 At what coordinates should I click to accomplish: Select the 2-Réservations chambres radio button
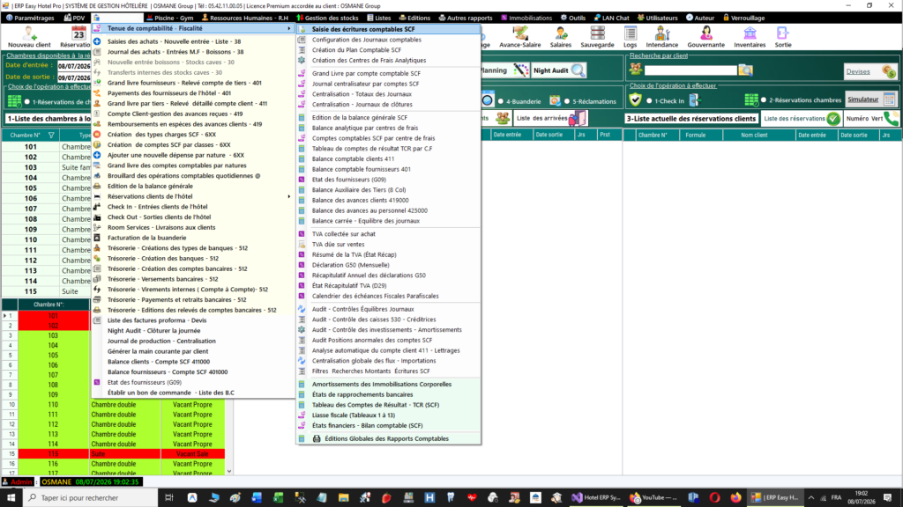point(764,100)
